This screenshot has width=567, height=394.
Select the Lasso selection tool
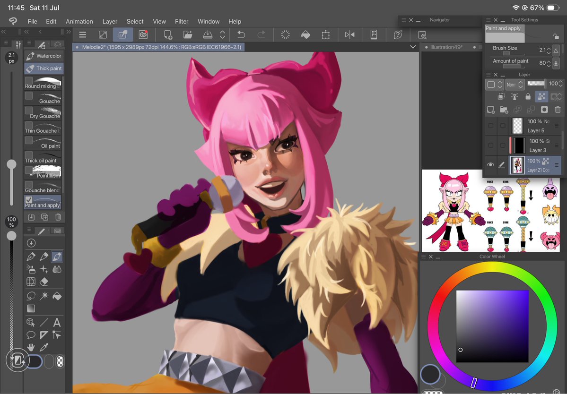coord(31,296)
